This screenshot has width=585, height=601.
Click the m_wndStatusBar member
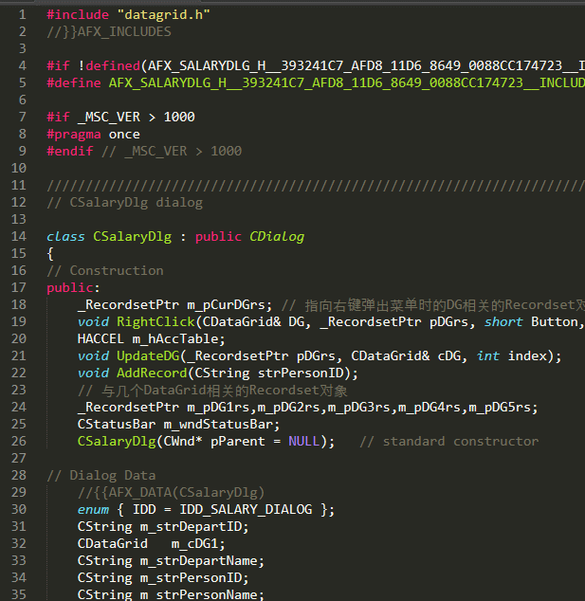click(218, 425)
